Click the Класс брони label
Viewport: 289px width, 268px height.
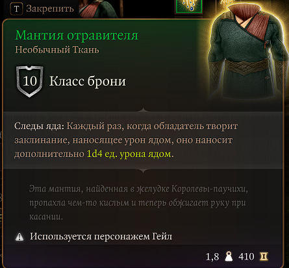(x=88, y=82)
